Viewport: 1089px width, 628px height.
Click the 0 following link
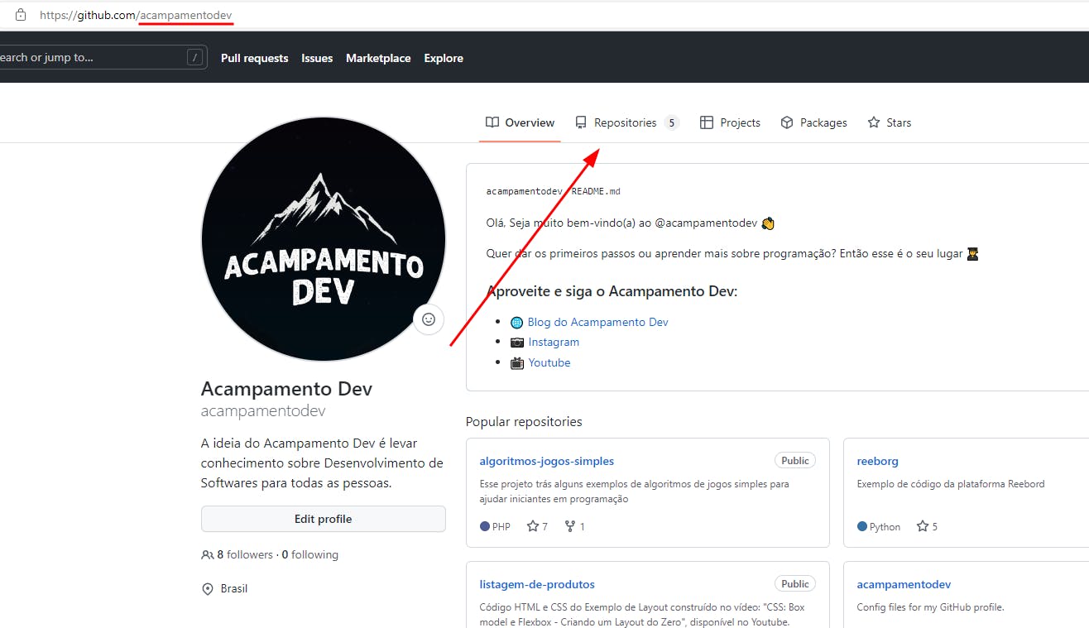pyautogui.click(x=310, y=555)
